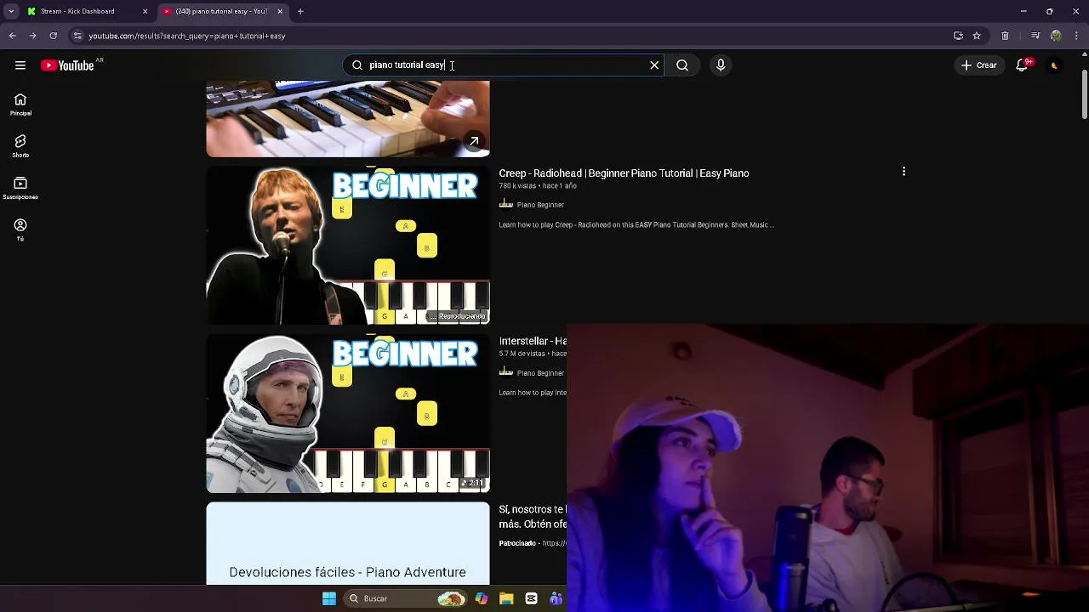Click the taskbar Buscar search box
The width and height of the screenshot is (1089, 612).
coord(407,598)
